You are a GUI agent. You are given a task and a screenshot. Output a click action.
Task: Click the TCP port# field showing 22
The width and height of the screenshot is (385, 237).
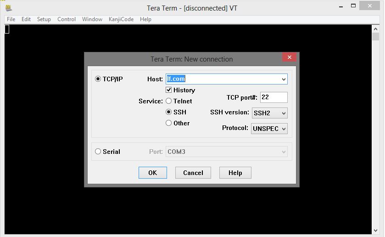pyautogui.click(x=274, y=97)
